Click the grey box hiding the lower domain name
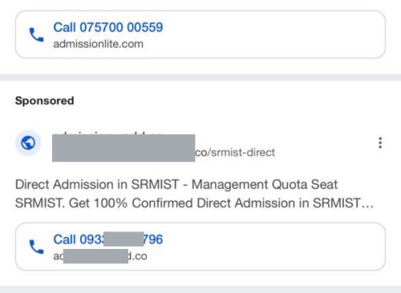 pos(95,256)
